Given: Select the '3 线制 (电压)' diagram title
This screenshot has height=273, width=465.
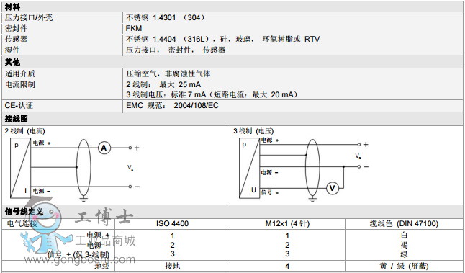Looking at the screenshot, I should point(253,131).
